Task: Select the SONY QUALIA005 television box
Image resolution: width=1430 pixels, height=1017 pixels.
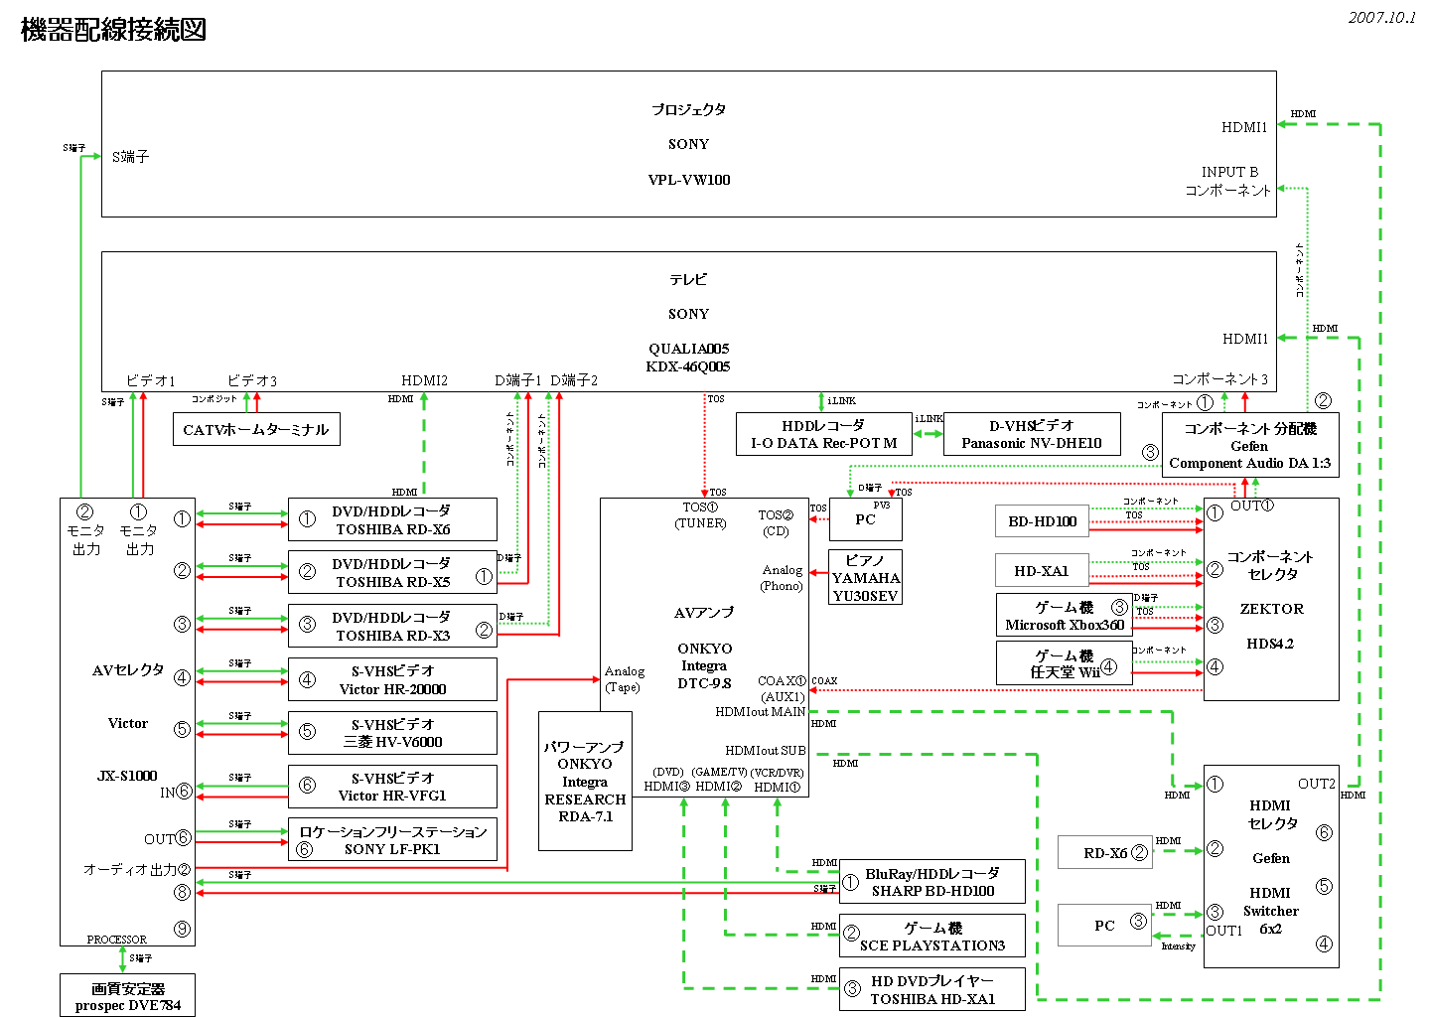Action: (x=688, y=322)
